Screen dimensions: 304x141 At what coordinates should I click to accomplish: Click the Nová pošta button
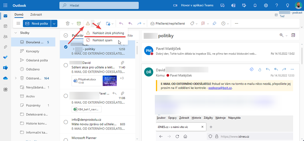coord(37,23)
